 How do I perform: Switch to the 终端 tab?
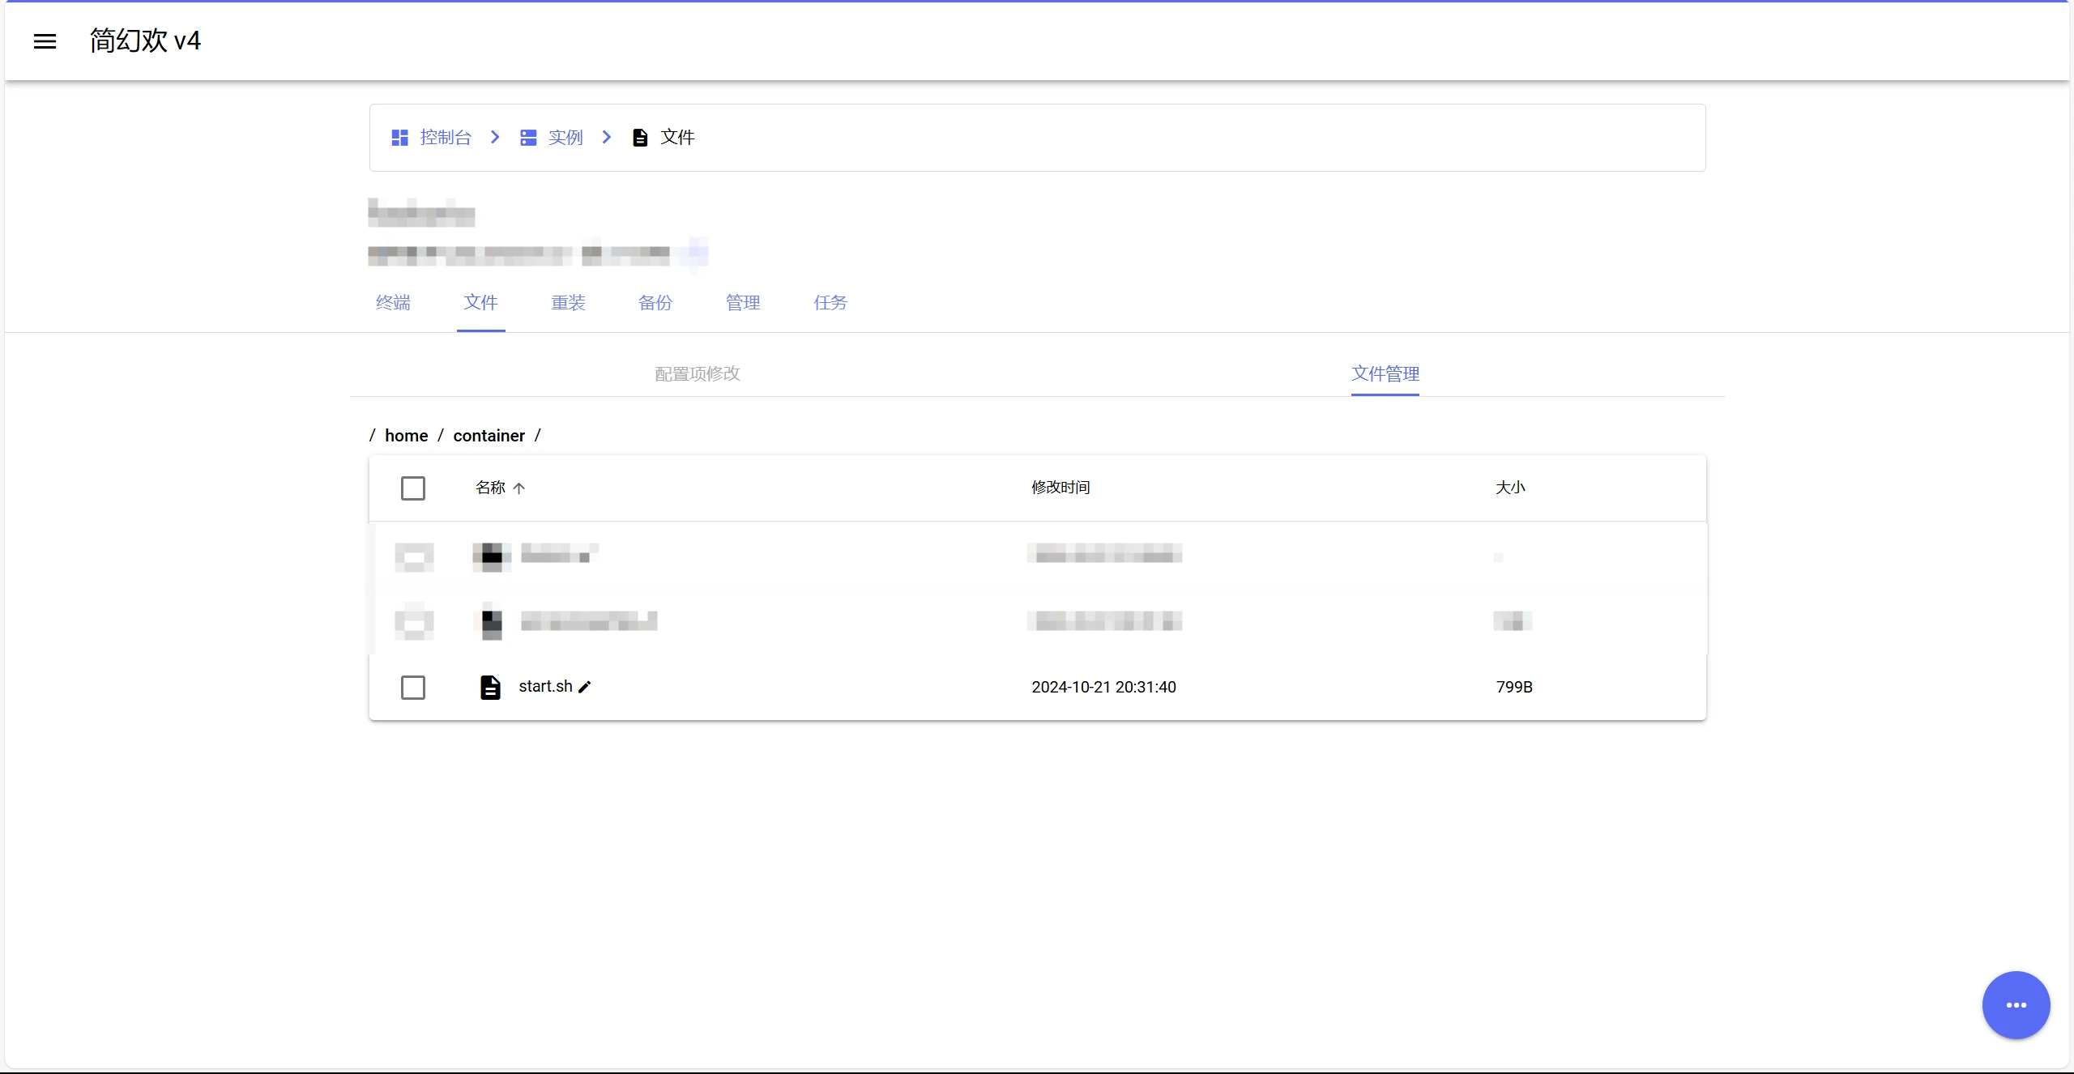click(x=393, y=303)
